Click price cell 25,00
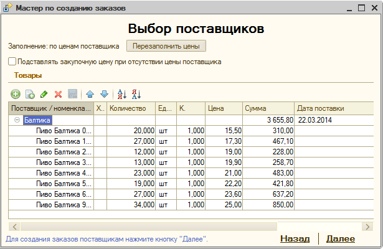Viewport: 383px width, 249px height. pos(224,205)
